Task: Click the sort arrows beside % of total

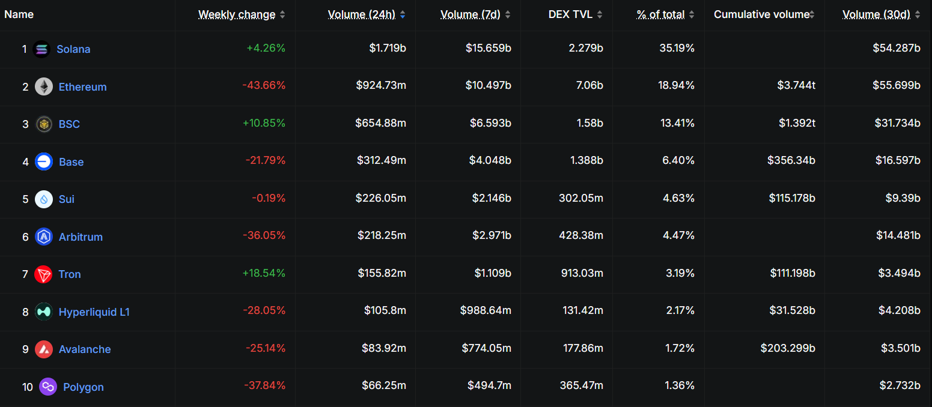Action: click(x=692, y=14)
